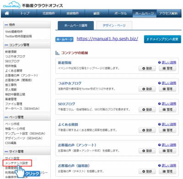This screenshot has width=183, height=179.
Task: Open 検討中顧客公開 in the sidebar
Action: (15, 94)
